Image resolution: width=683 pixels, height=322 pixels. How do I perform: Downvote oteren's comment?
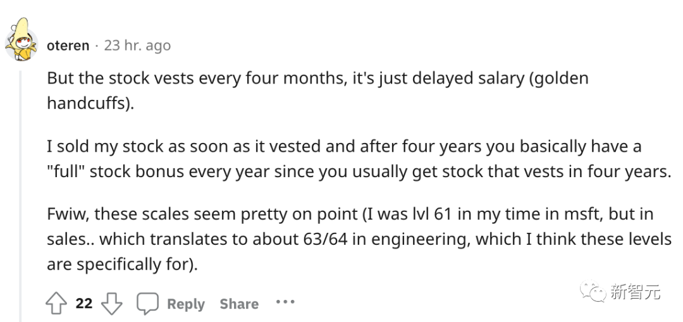pos(111,303)
